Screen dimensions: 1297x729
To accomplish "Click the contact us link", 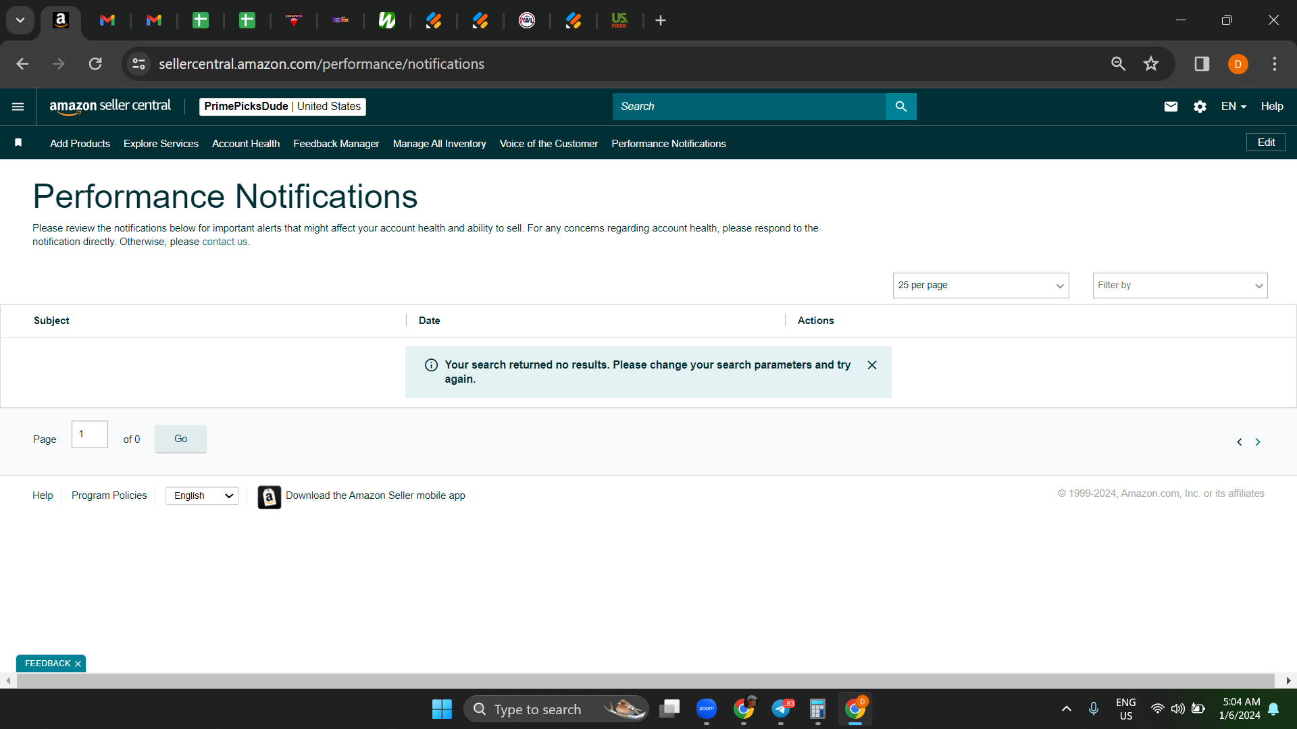I will pyautogui.click(x=226, y=242).
